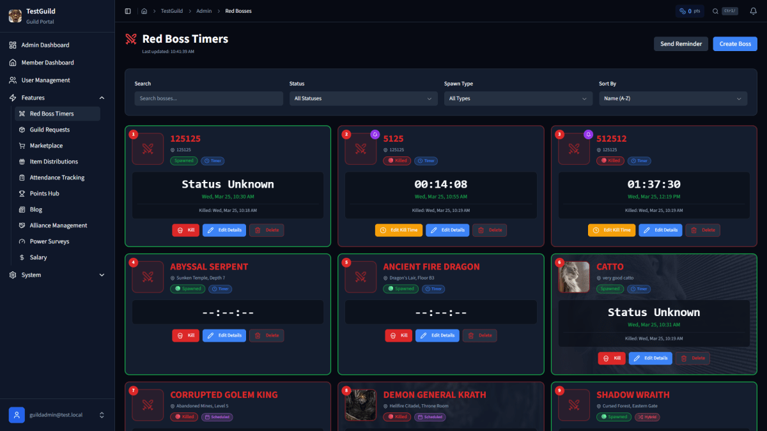Open the search magnifier icon in header
This screenshot has height=431, width=767.
[716, 11]
